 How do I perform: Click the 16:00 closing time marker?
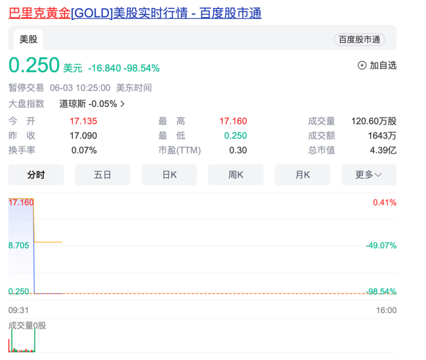coord(386,310)
